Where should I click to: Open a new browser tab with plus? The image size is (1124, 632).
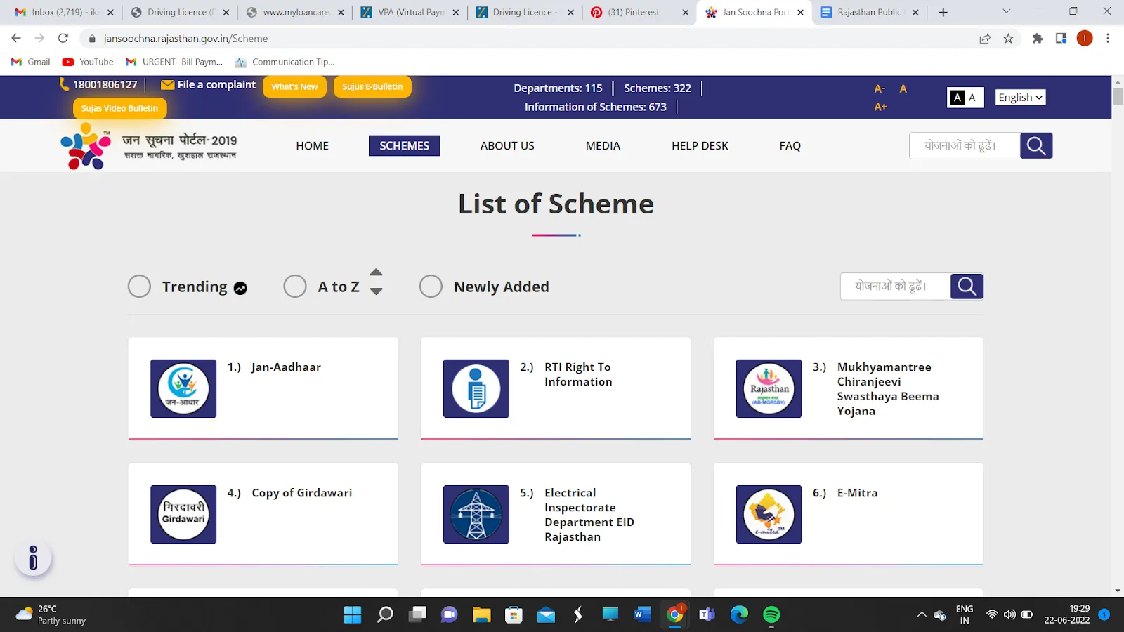(x=943, y=13)
